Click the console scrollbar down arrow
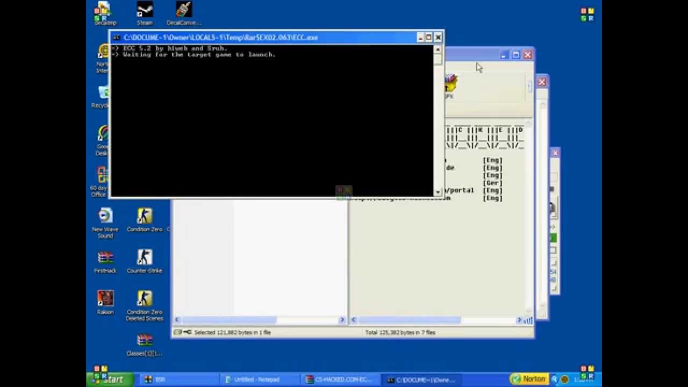The height and width of the screenshot is (387, 688). coord(438,192)
